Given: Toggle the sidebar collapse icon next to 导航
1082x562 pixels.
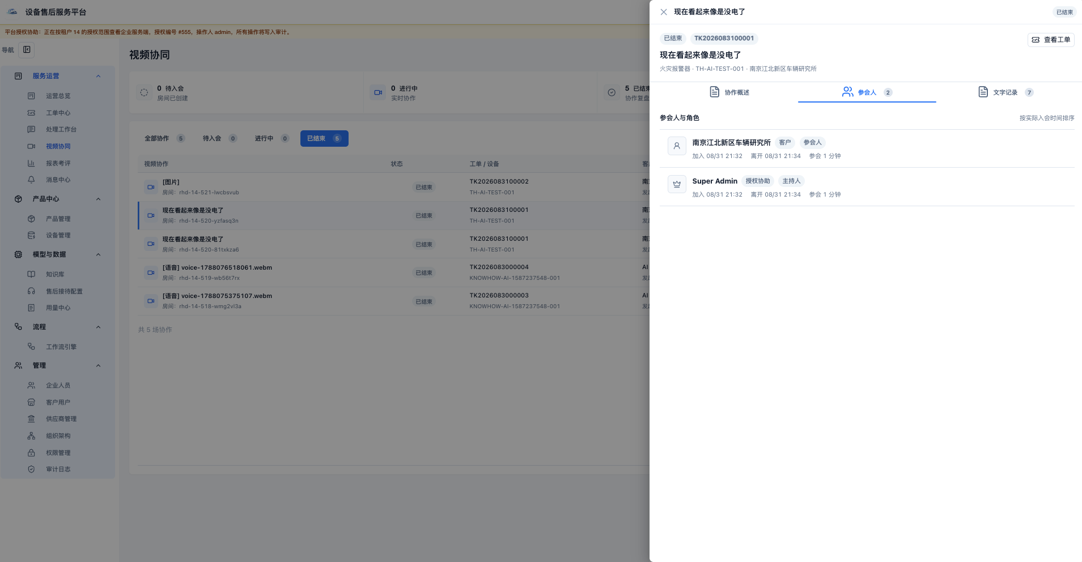Looking at the screenshot, I should point(27,50).
